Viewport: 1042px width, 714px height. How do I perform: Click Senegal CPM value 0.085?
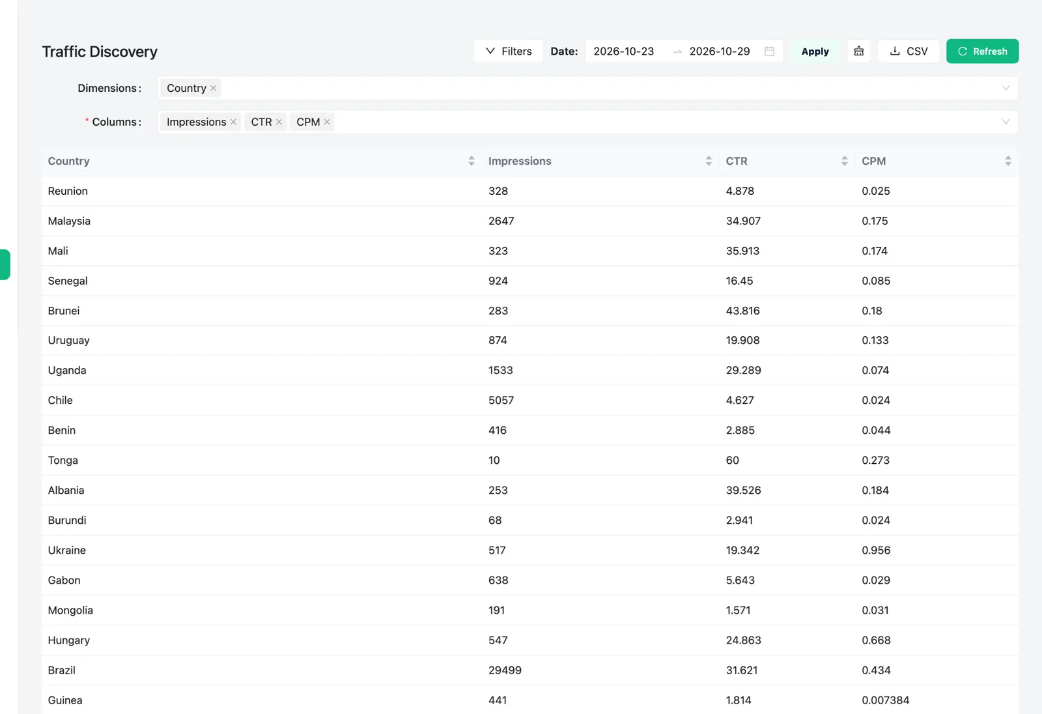tap(876, 281)
